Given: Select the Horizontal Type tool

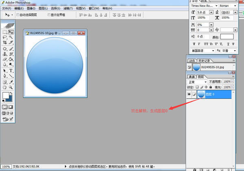Looking at the screenshot, I should point(11,70).
